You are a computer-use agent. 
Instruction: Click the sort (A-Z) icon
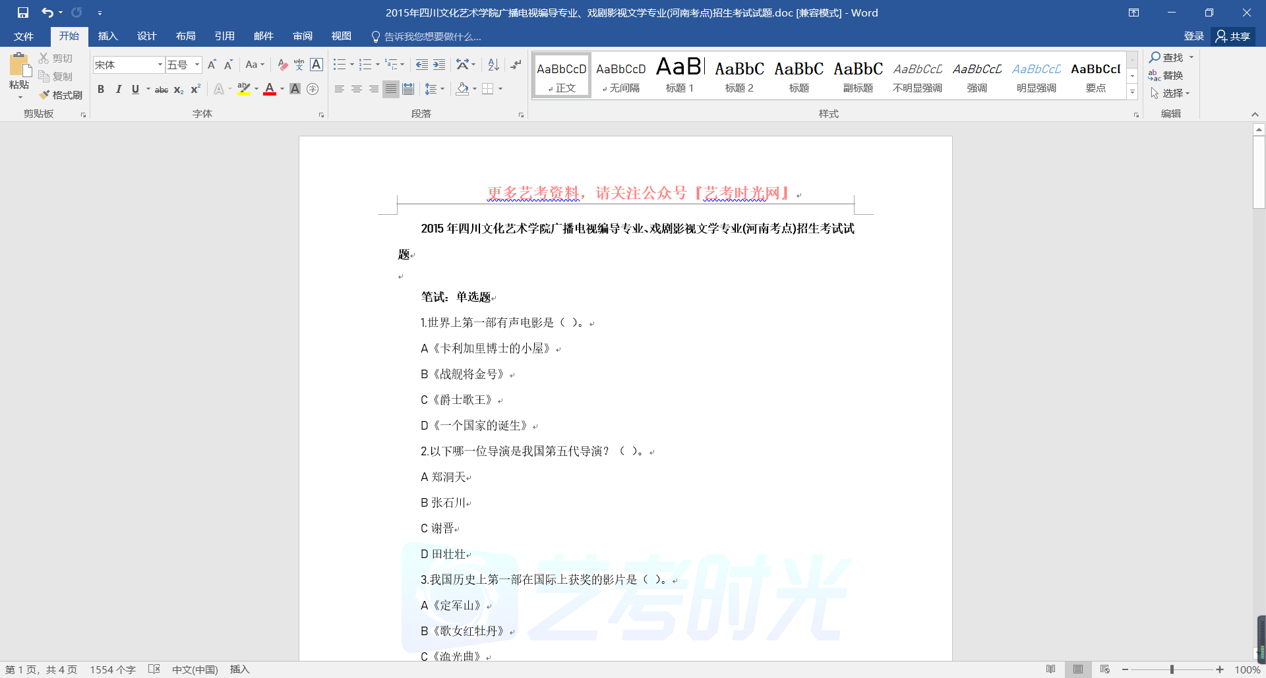(493, 65)
